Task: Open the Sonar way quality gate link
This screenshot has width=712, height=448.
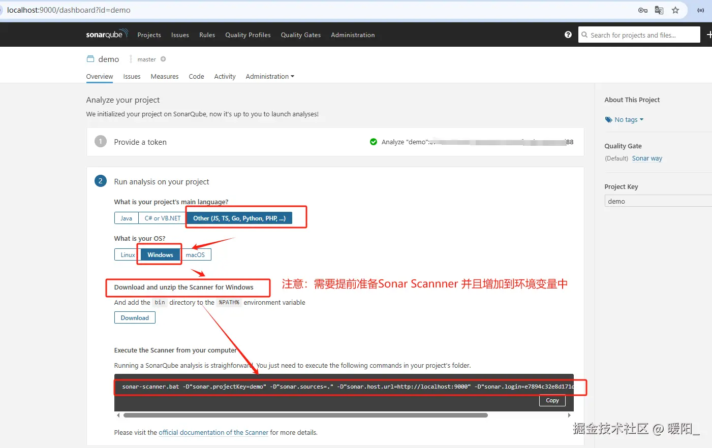Action: (x=647, y=158)
